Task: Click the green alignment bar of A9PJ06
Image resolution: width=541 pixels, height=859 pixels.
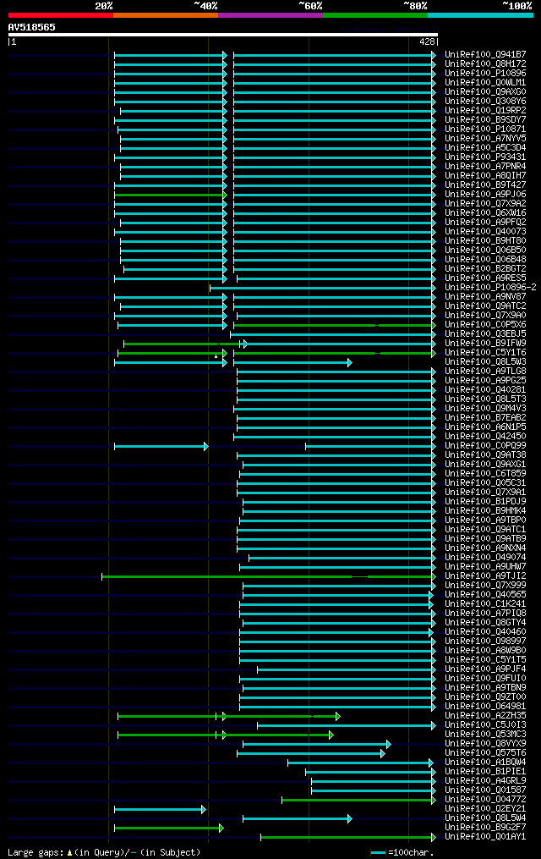Action: [169, 195]
